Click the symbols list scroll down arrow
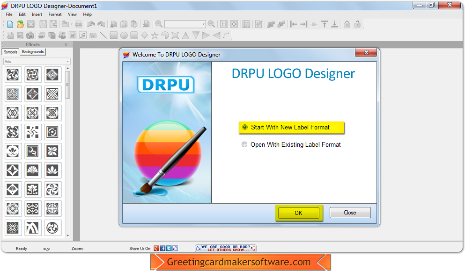465x271 pixels. click(67, 235)
